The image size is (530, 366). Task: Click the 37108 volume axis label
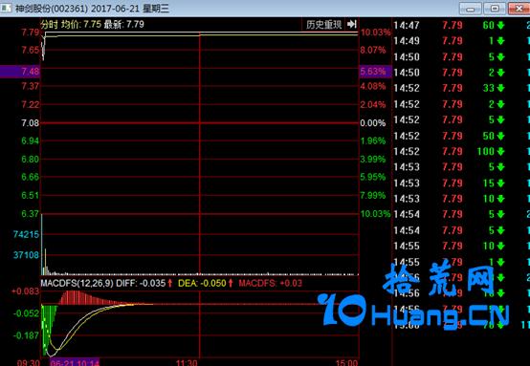tap(27, 255)
